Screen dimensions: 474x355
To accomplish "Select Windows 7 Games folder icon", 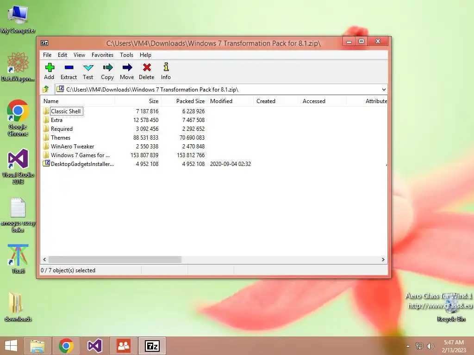I will (x=46, y=155).
